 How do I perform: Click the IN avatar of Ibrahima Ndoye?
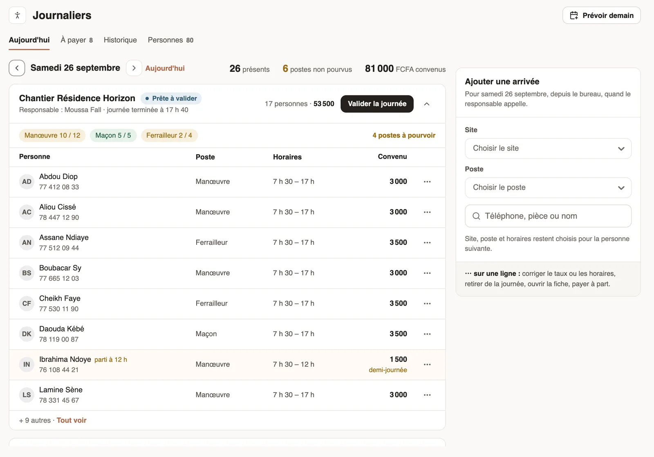pos(27,364)
